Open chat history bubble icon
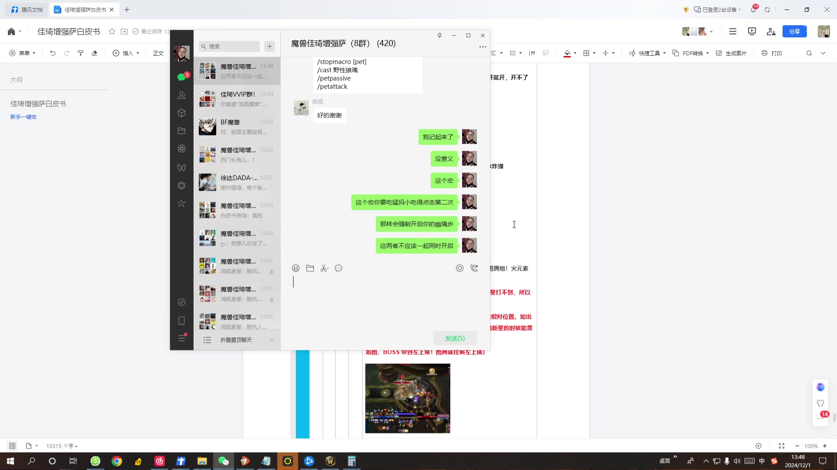Viewport: 837px width, 470px height. (x=339, y=268)
